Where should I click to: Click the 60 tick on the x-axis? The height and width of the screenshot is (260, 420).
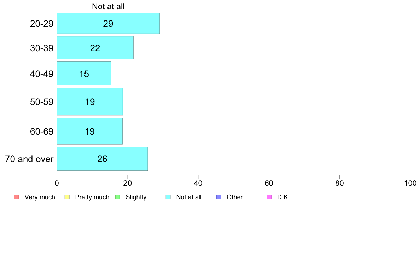click(x=269, y=183)
